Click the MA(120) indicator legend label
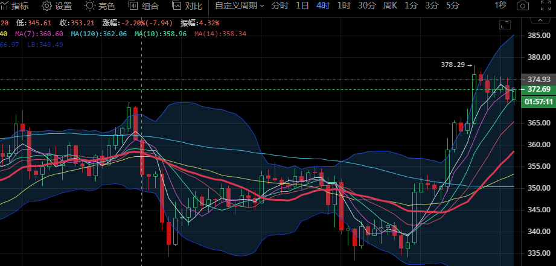 [x=98, y=34]
